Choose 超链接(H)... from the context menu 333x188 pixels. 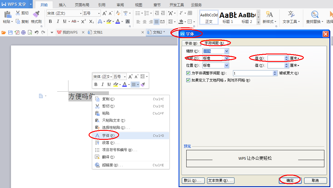coord(131,165)
